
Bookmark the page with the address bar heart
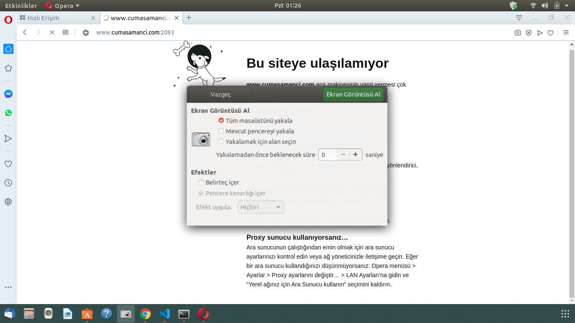[551, 33]
